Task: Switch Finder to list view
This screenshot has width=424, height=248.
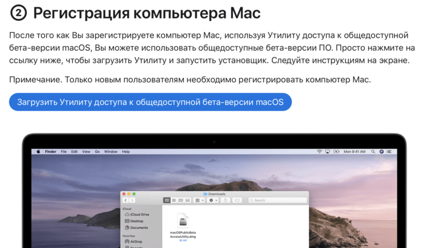Action: 174,200
